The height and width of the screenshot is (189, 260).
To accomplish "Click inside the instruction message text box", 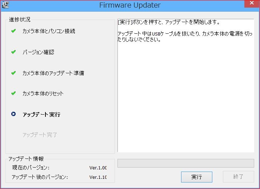I will (x=185, y=91).
